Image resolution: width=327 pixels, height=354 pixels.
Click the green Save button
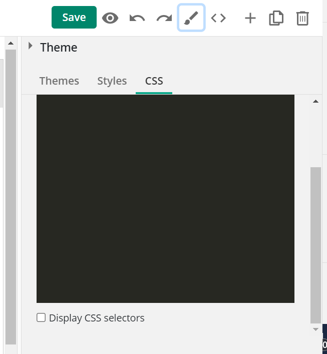[x=74, y=18]
